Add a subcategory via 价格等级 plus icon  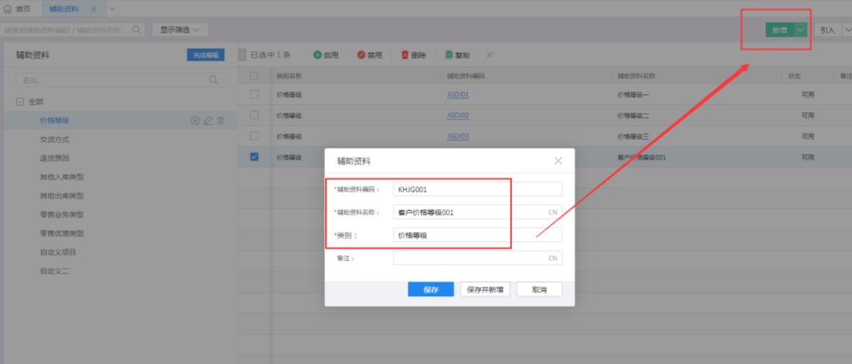click(x=195, y=120)
